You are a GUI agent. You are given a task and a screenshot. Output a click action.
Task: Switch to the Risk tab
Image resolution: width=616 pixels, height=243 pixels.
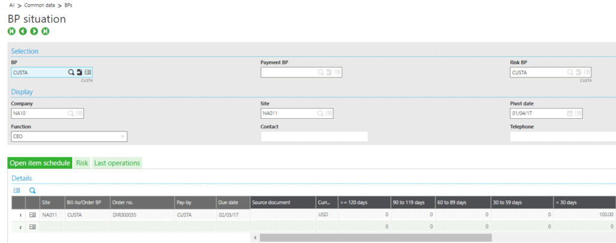click(x=82, y=163)
